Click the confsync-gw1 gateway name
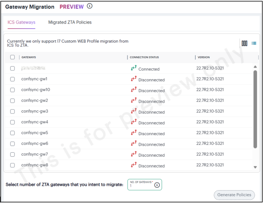The height and width of the screenshot is (203, 263). (x=34, y=79)
